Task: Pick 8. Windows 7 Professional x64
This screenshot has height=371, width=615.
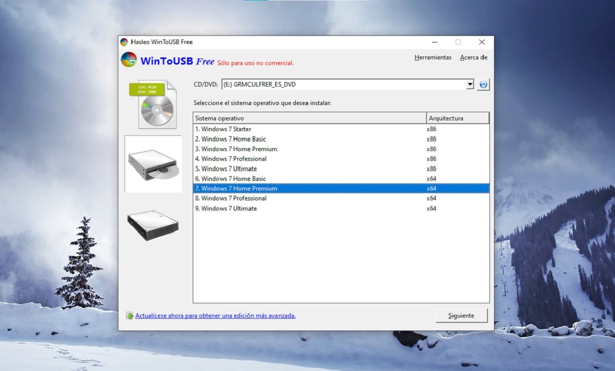Action: pos(231,198)
